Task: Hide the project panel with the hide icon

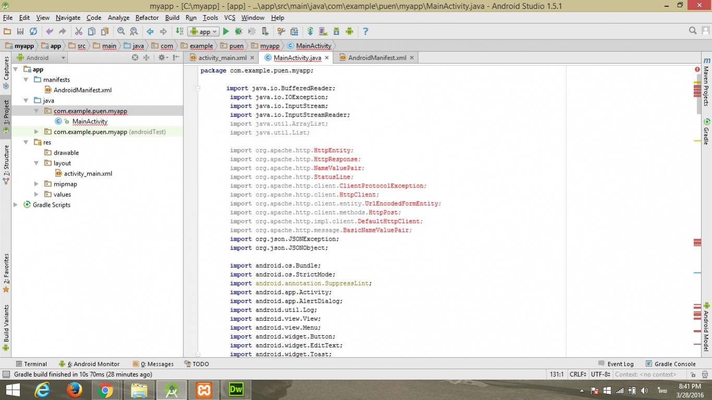Action: tap(176, 58)
